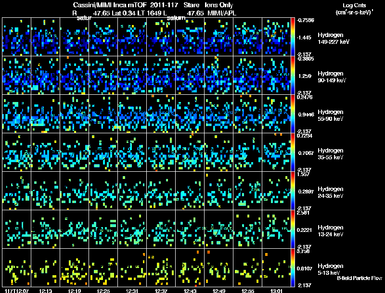
Task: Click the 0.2897 color scale value
Action: (x=306, y=191)
